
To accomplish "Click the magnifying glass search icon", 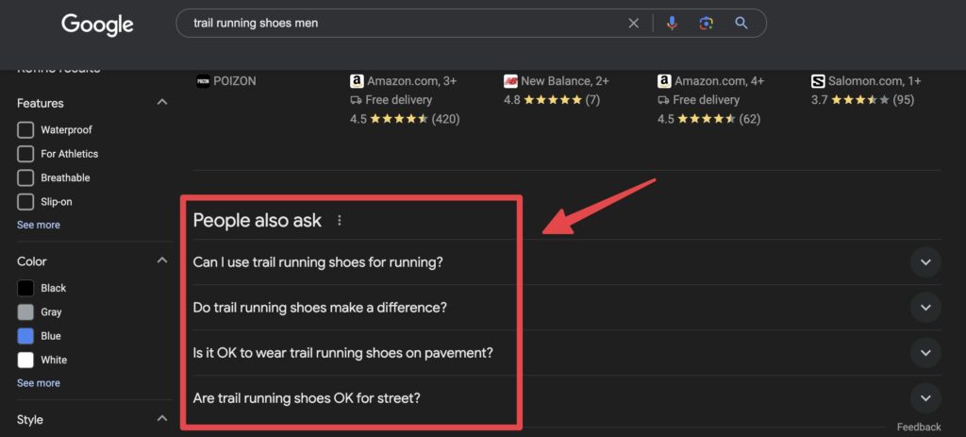I will tap(741, 24).
